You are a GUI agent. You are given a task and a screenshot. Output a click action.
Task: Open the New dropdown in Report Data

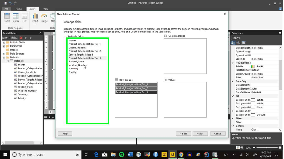(6, 38)
